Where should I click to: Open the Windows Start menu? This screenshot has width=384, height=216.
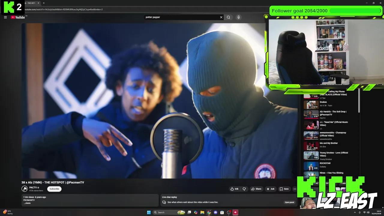(x=149, y=212)
